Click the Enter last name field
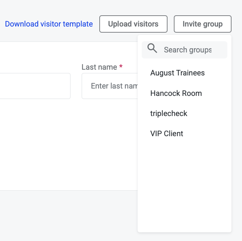 click(110, 86)
